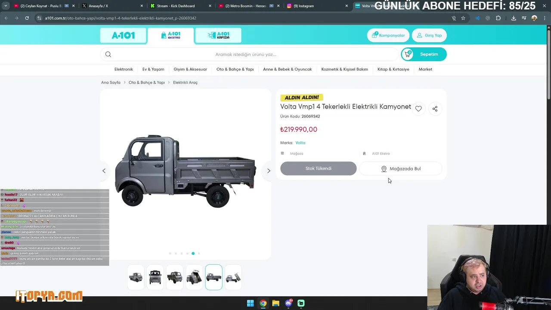Go back with the browser back arrow

click(6, 18)
